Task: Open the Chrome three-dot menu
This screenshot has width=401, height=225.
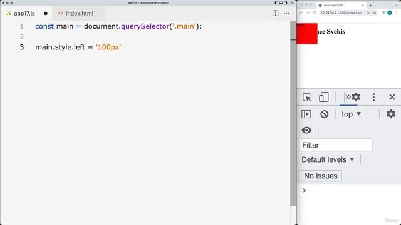Action: [397, 12]
